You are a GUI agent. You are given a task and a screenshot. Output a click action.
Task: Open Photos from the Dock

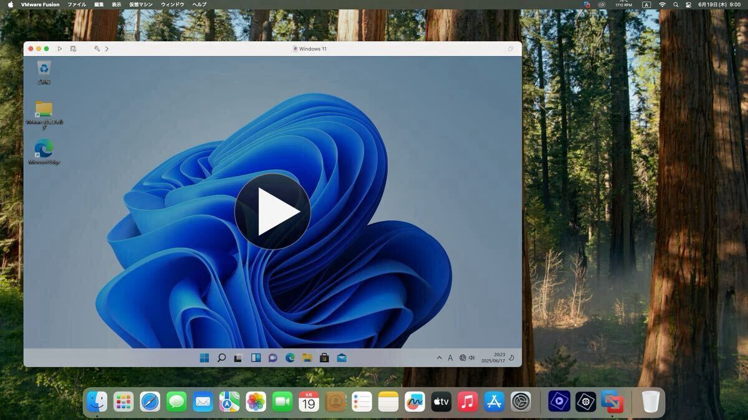[x=256, y=402]
